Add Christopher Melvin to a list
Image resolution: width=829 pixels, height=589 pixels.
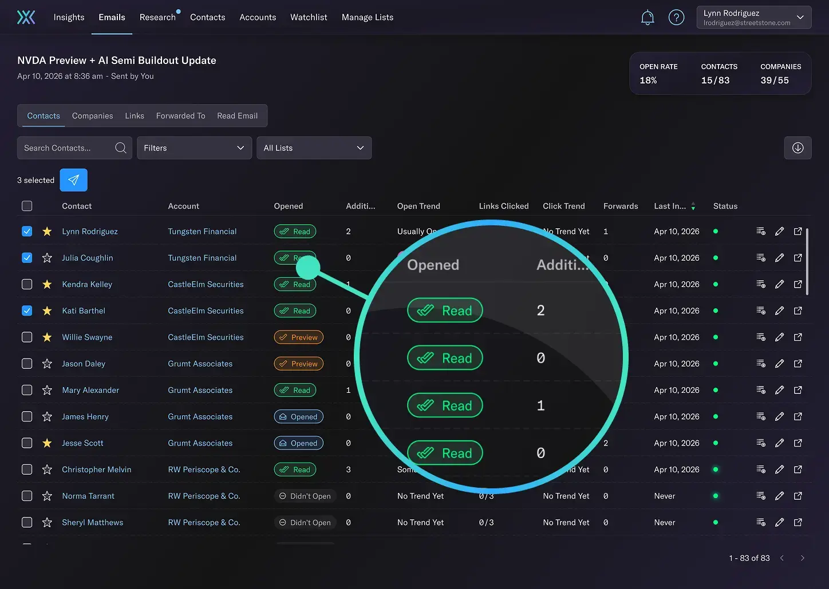click(761, 469)
